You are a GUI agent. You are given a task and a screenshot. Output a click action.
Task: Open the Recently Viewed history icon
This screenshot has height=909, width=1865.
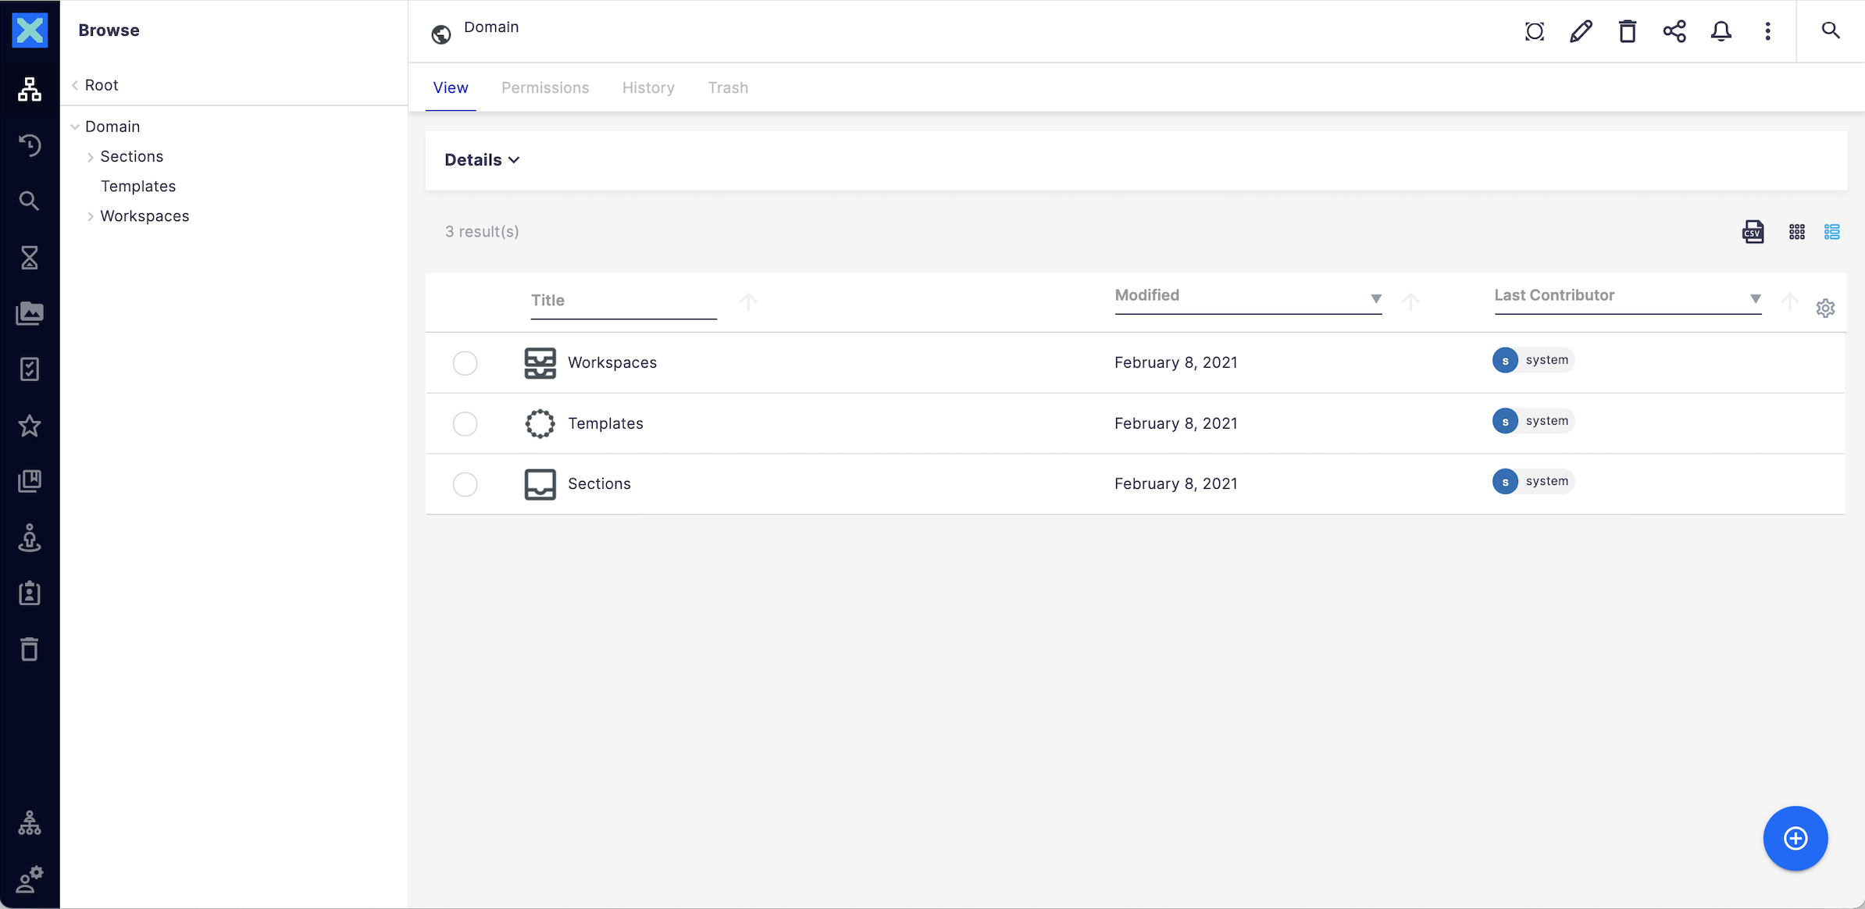[x=30, y=145]
